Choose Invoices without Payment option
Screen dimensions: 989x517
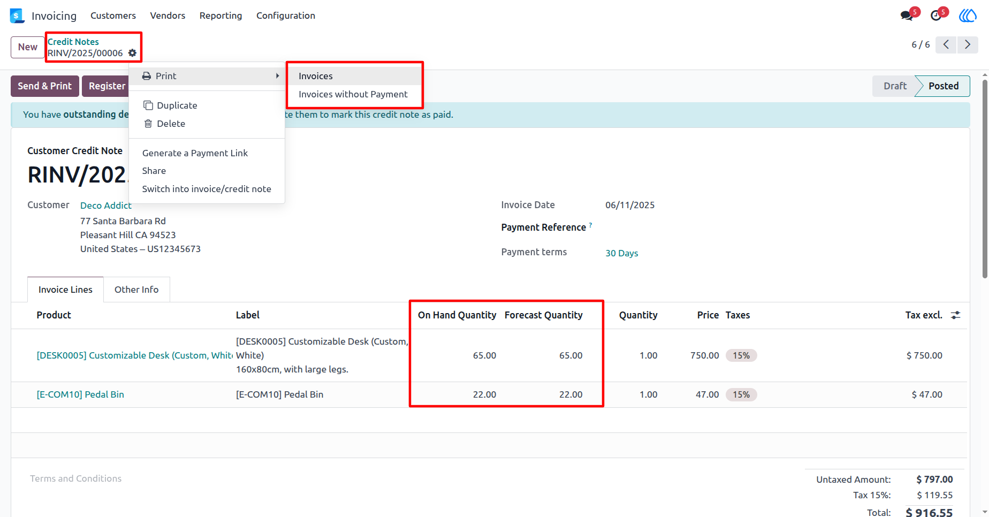coord(355,94)
